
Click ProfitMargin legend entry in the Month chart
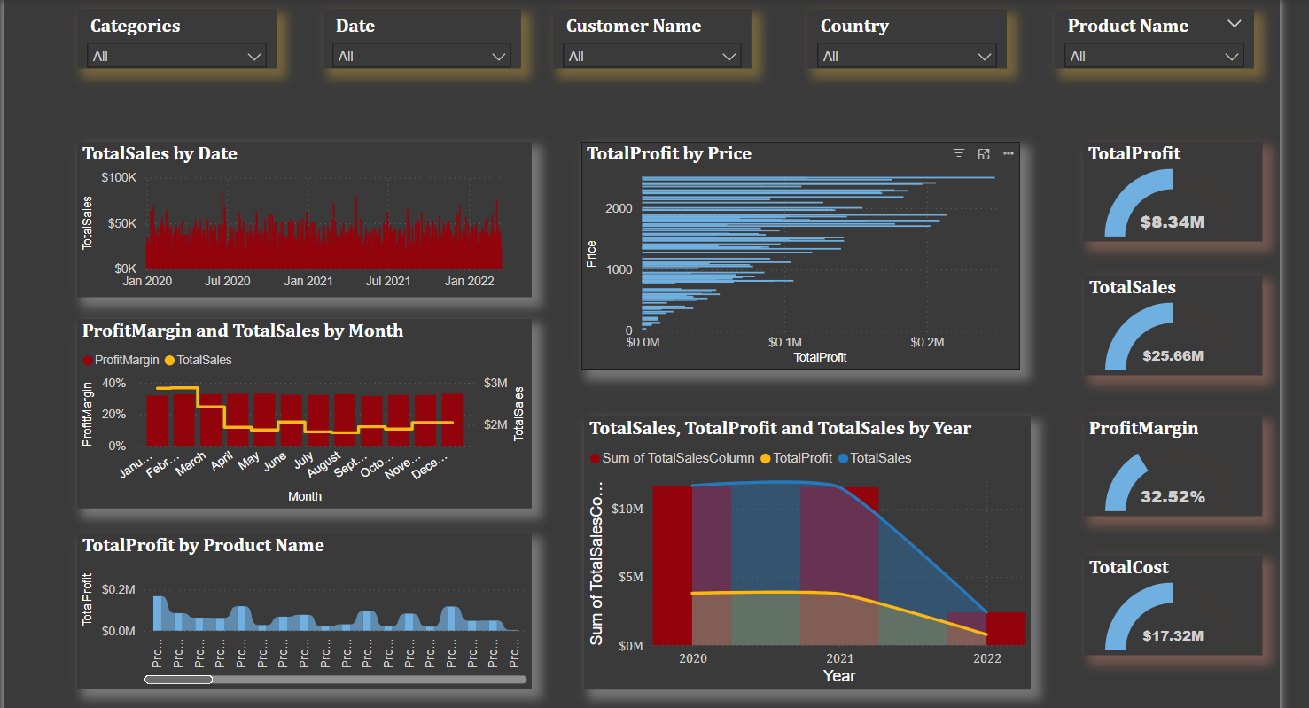pyautogui.click(x=121, y=360)
